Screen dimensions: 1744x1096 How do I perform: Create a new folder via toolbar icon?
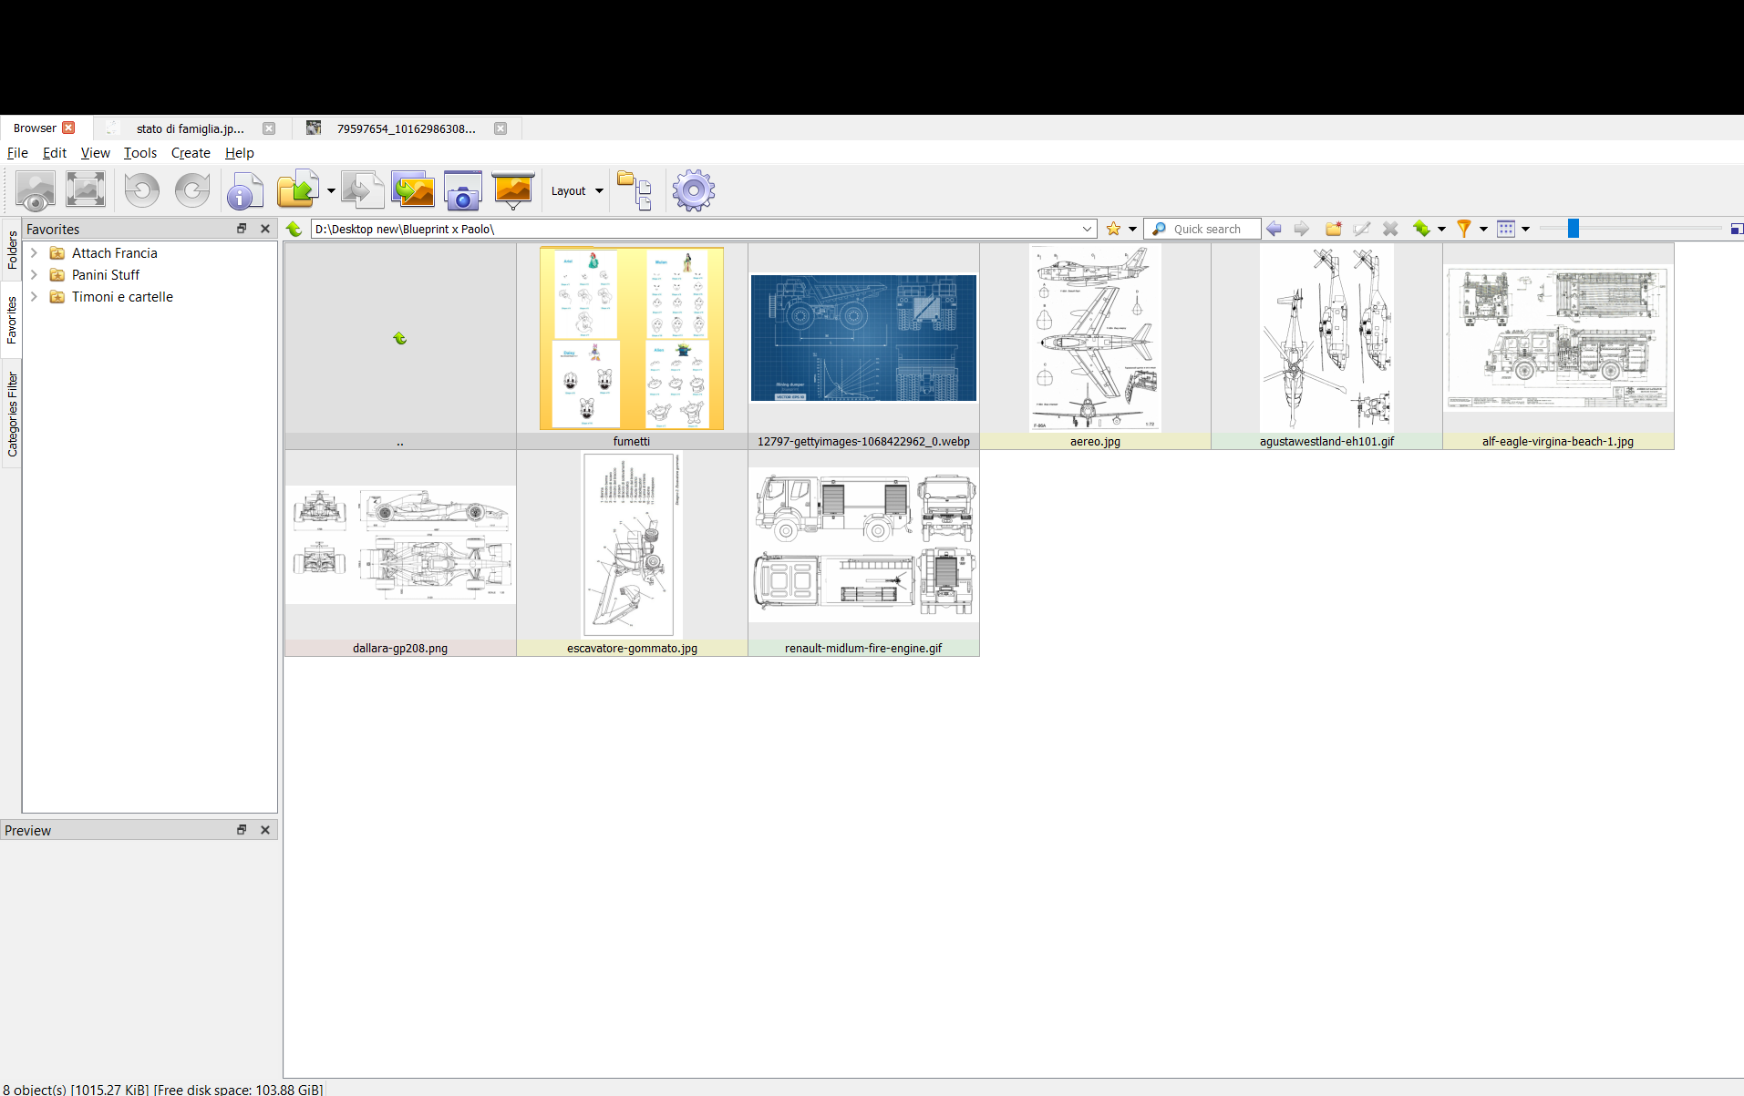click(x=1333, y=230)
